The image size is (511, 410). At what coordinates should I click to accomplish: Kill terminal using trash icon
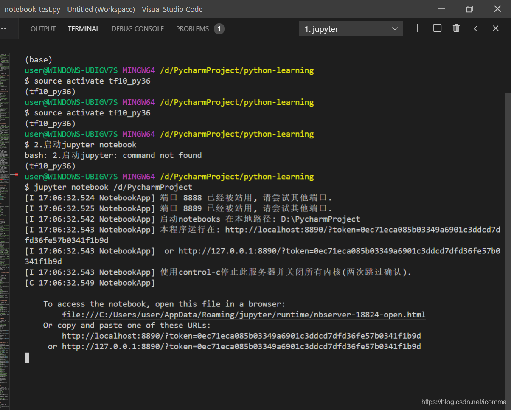click(456, 28)
